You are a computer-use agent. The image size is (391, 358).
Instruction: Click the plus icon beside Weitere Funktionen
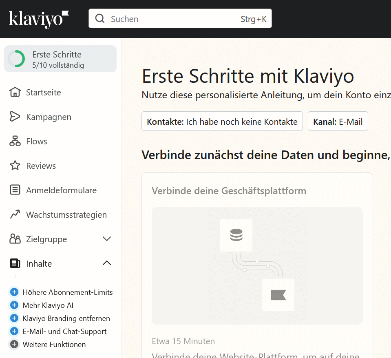point(14,344)
